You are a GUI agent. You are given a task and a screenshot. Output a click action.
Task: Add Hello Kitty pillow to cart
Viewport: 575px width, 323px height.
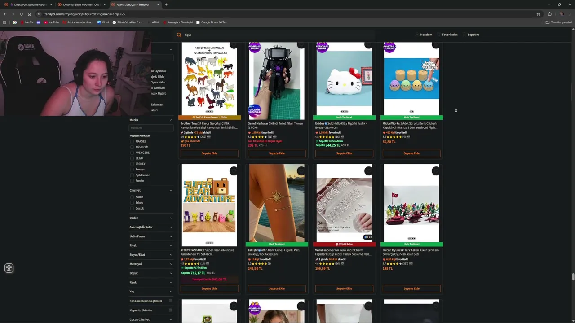pyautogui.click(x=344, y=153)
